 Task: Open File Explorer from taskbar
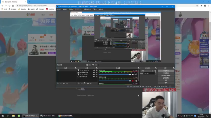tap(13, 116)
